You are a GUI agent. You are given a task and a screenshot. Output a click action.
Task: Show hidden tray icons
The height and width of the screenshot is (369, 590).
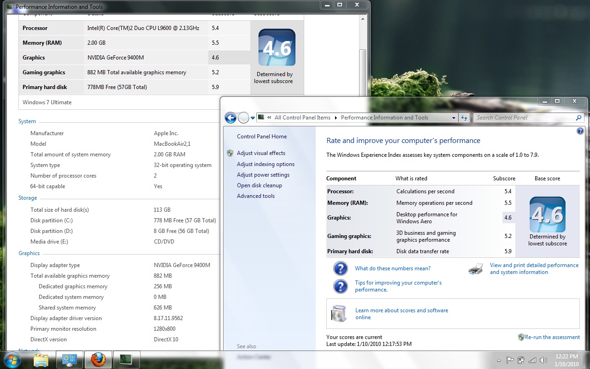[x=499, y=360]
